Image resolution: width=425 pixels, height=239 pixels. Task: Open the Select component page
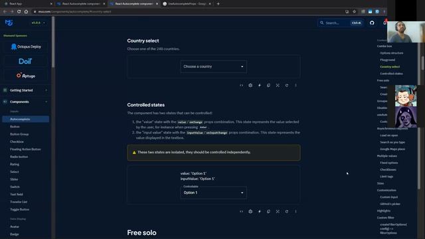[x=15, y=172]
